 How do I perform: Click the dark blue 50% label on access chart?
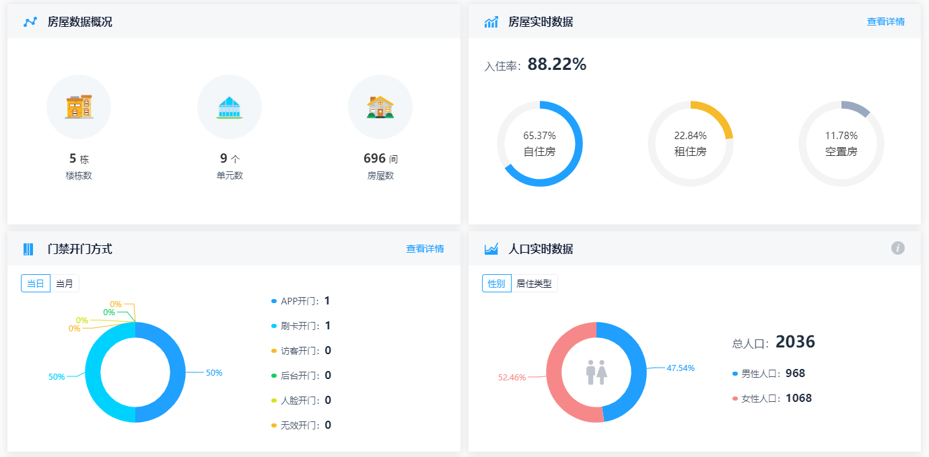[214, 372]
